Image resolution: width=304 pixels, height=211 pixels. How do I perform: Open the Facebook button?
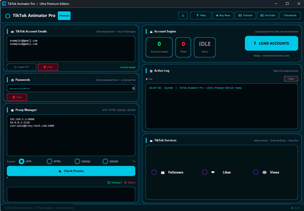tap(290, 15)
